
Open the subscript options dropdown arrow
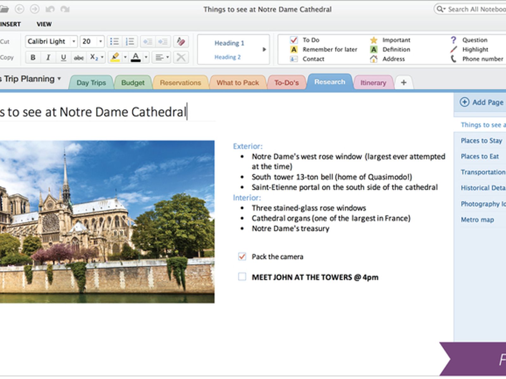point(102,57)
